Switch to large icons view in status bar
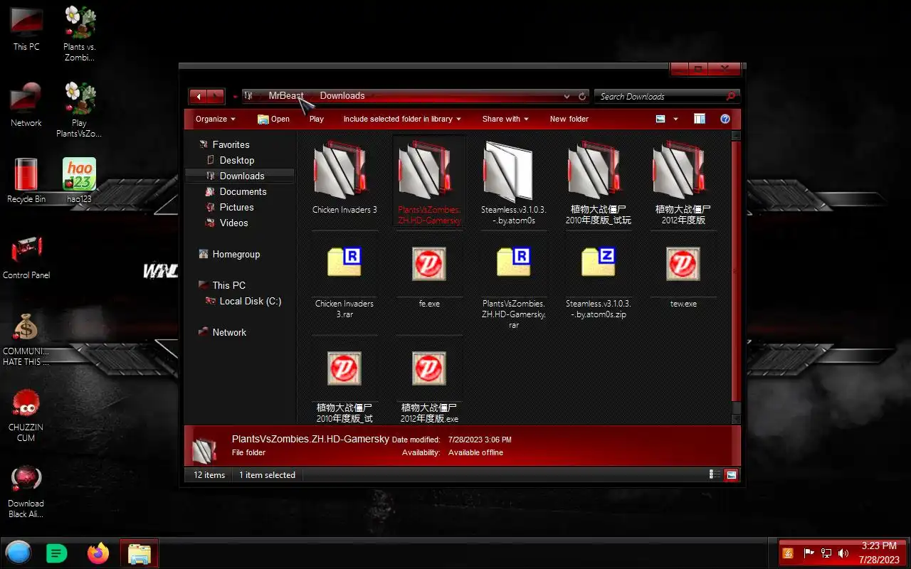The height and width of the screenshot is (569, 911). pos(731,474)
